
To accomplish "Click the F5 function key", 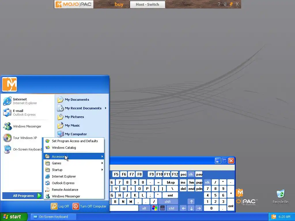I will tap(116, 174).
